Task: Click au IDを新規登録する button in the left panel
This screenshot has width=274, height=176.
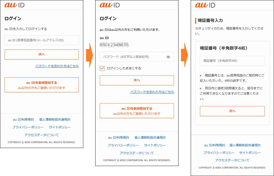Action: click(42, 85)
